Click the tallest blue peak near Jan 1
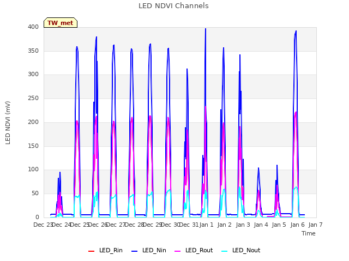This screenshot has height=261, width=349. tap(206, 29)
